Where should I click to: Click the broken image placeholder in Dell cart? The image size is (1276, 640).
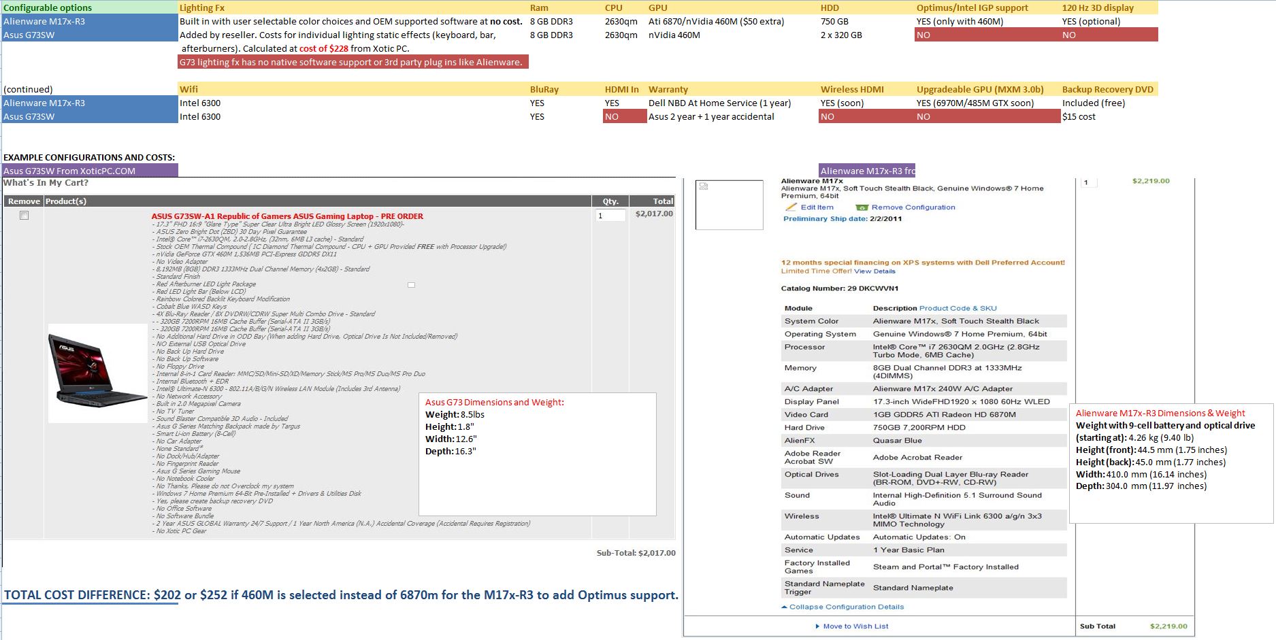(729, 205)
